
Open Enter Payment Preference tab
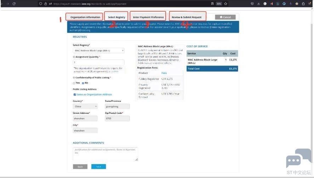tap(148, 17)
